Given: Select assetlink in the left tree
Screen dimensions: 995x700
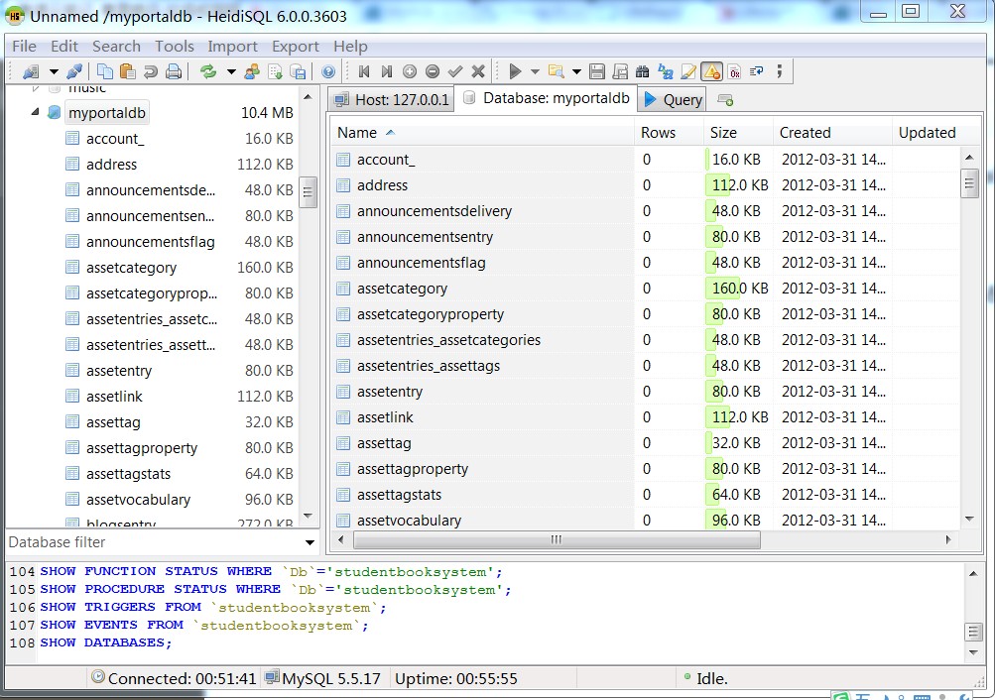Looking at the screenshot, I should click(x=114, y=397).
